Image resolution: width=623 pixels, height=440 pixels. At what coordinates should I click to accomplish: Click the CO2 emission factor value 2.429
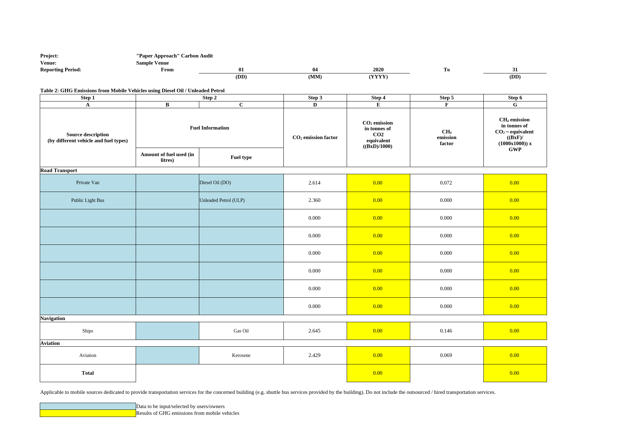coord(314,355)
